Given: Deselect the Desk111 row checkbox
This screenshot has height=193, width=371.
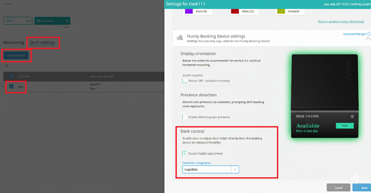Looking at the screenshot, I should 11,86.
